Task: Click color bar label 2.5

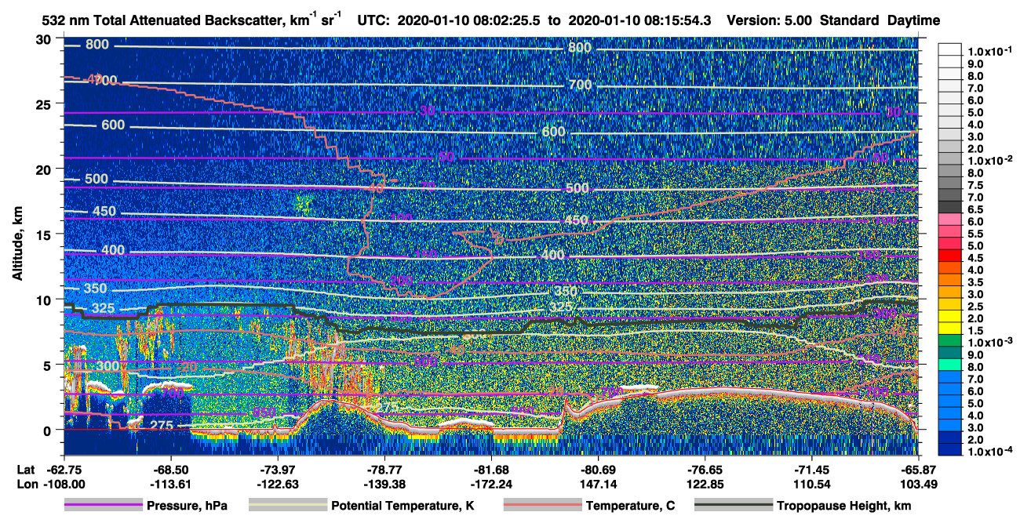Action: click(976, 306)
